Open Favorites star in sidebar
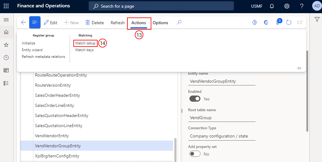 pos(6,45)
